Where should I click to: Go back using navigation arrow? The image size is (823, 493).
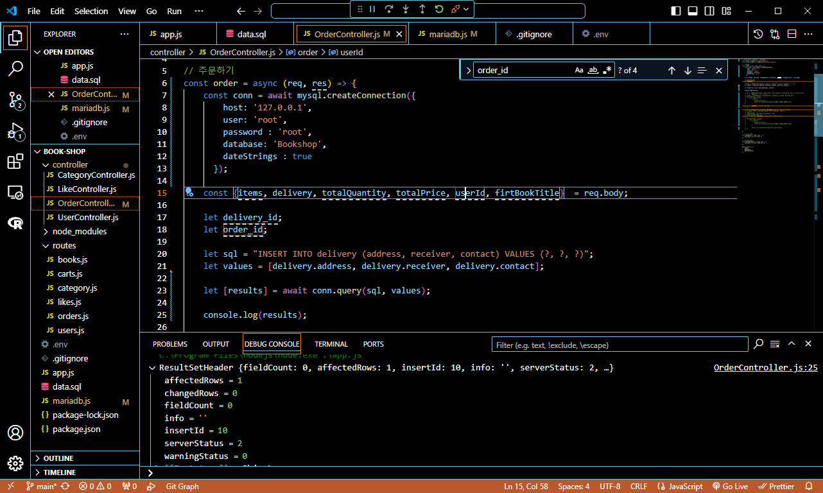pos(241,11)
